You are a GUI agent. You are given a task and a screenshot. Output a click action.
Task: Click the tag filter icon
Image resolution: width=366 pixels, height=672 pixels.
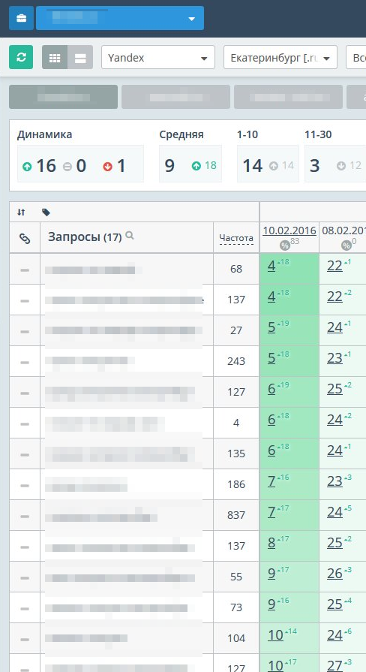click(x=46, y=212)
